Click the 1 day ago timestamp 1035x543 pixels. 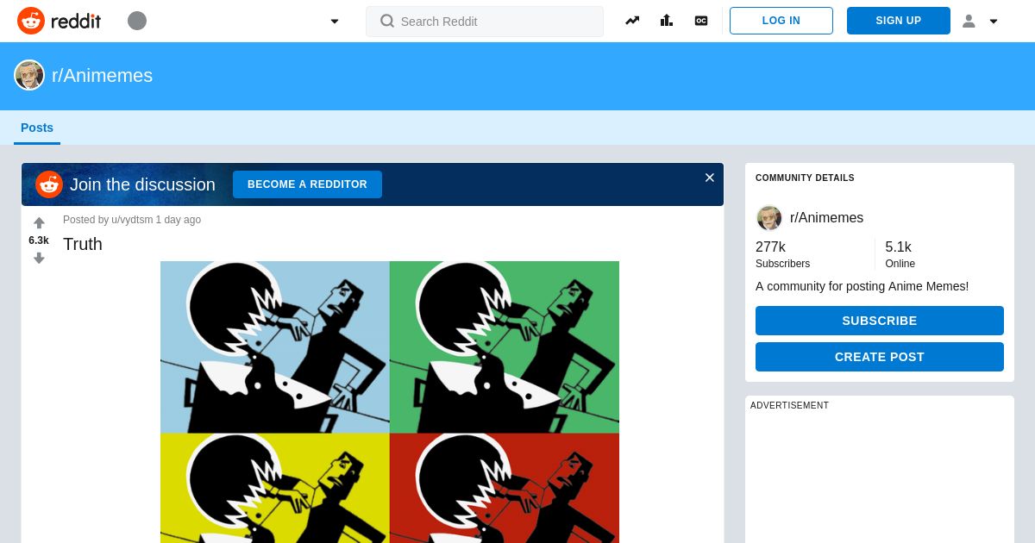[x=179, y=220]
